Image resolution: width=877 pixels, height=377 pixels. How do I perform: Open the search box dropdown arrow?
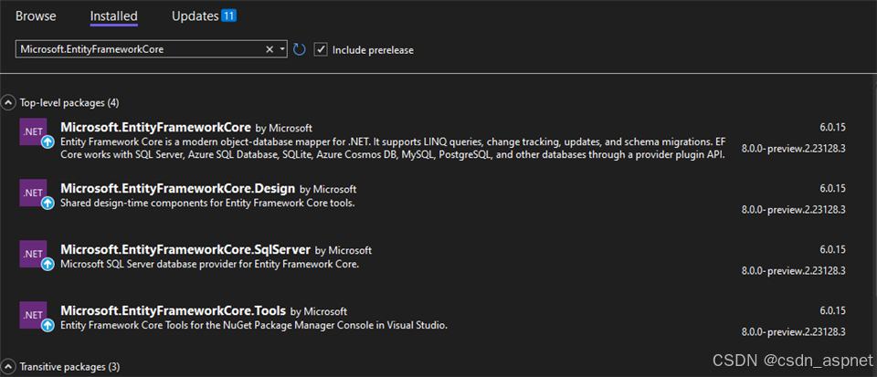282,49
